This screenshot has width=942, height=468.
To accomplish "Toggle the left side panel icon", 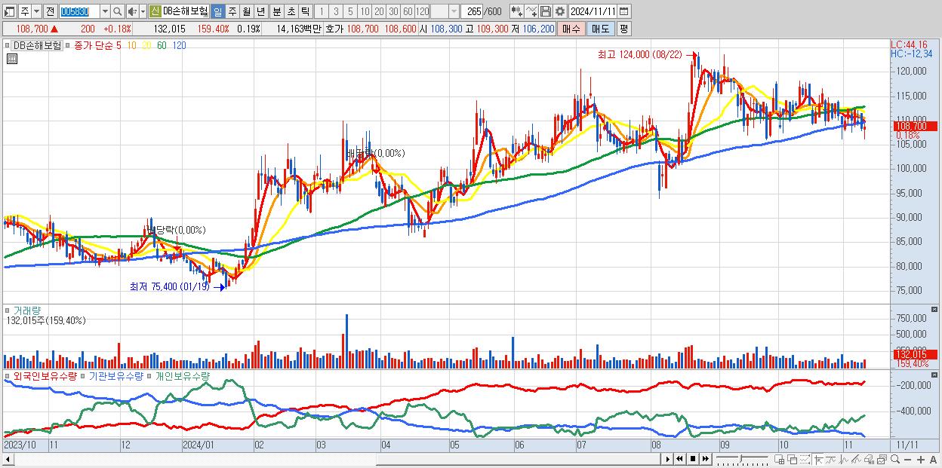I will coord(9,11).
